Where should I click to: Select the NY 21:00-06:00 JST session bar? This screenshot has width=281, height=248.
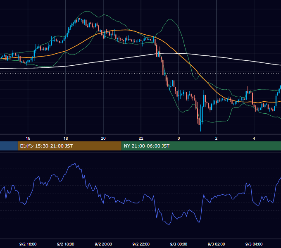click(201, 146)
